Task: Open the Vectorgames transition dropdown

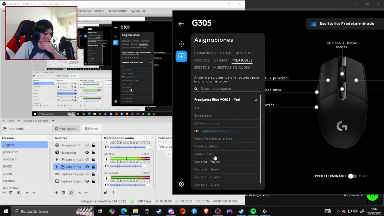Action: [x=165, y=146]
